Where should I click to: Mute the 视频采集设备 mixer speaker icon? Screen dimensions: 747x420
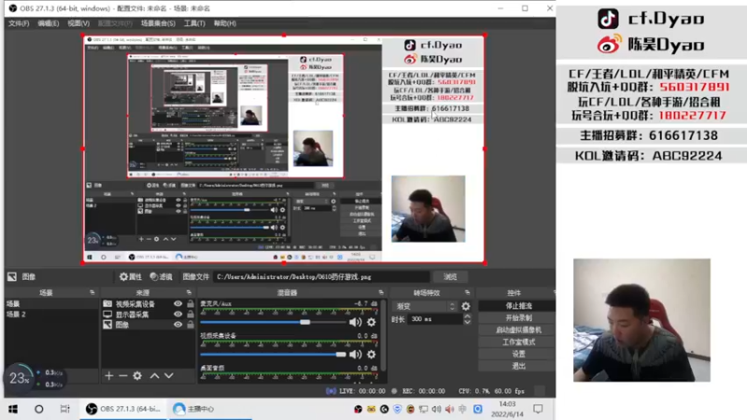[x=355, y=355]
